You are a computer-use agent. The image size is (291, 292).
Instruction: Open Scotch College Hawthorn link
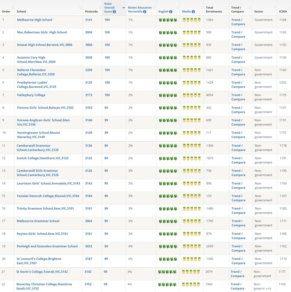tap(43, 158)
